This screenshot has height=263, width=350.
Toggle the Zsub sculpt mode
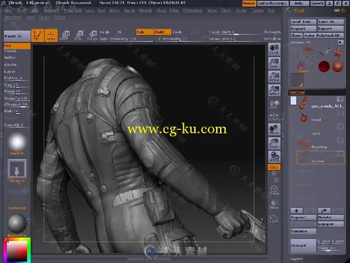[177, 32]
